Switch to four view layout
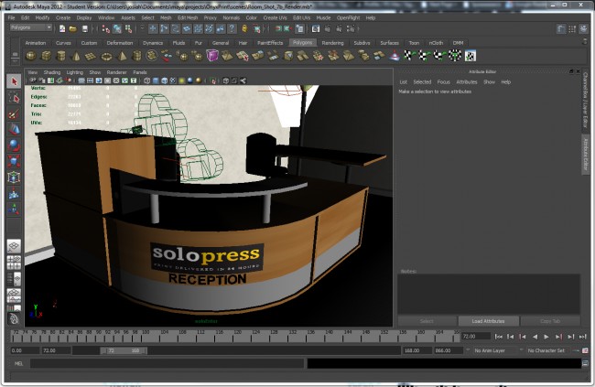 point(14,263)
